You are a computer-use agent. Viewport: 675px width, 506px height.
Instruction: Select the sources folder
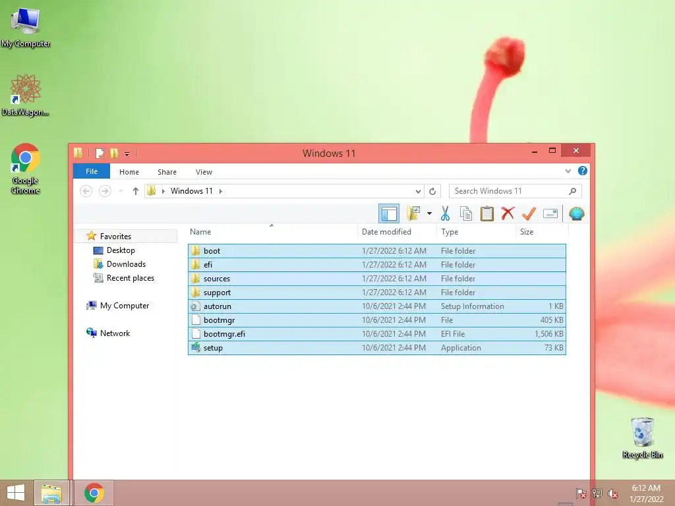pyautogui.click(x=377, y=279)
